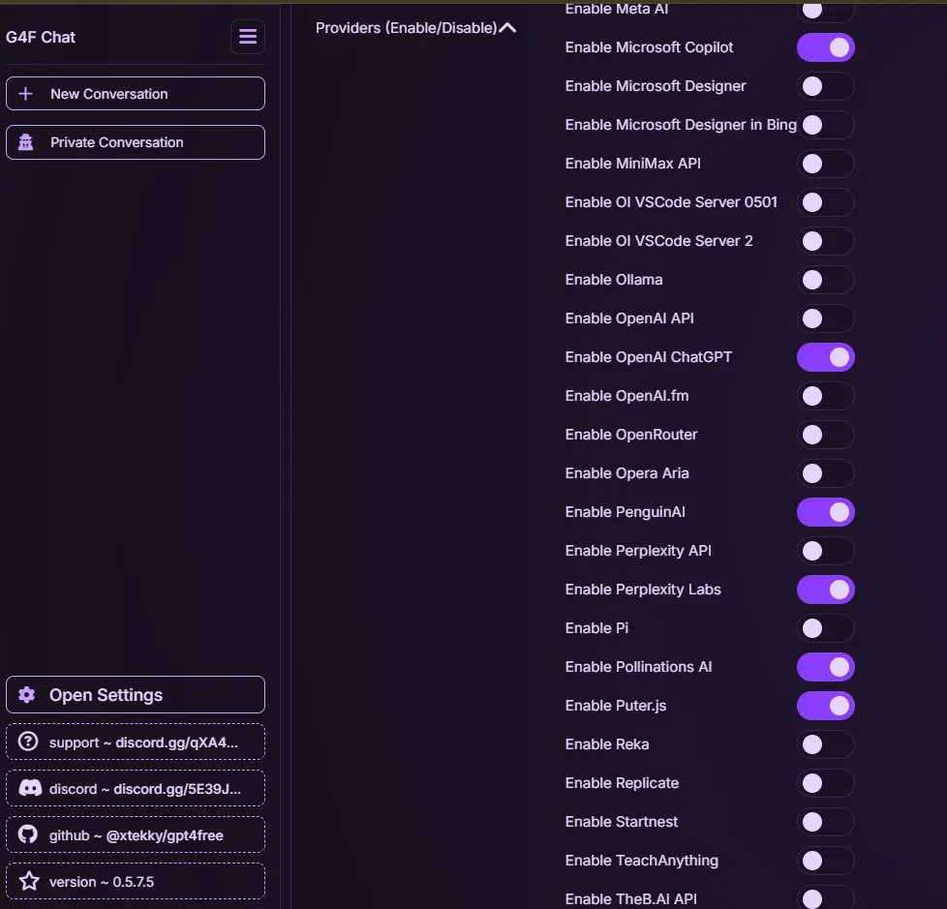Disable Microsoft Copilot toggle
The image size is (947, 909).
pyautogui.click(x=826, y=47)
